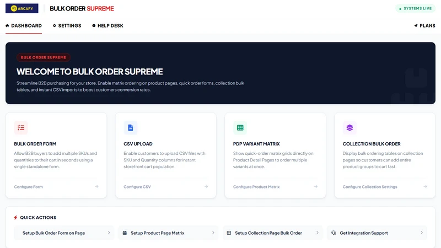Go to the Plans page
The image size is (441, 248).
pyautogui.click(x=424, y=25)
